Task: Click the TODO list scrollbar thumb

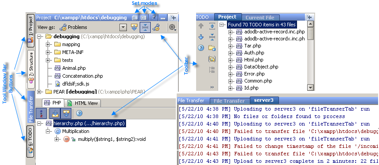Action: [310, 33]
